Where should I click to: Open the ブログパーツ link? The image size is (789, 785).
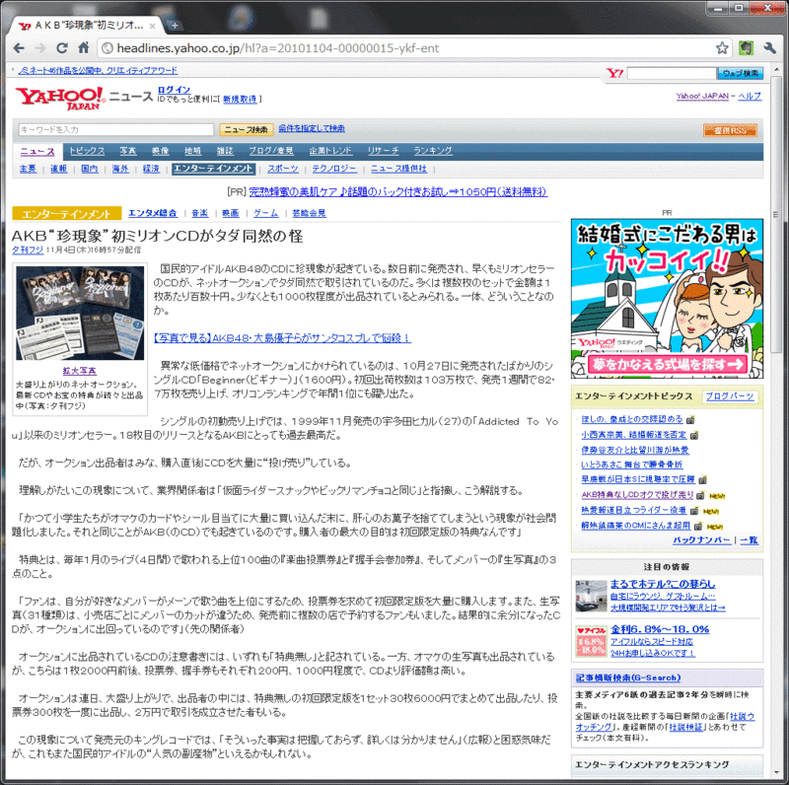(730, 396)
